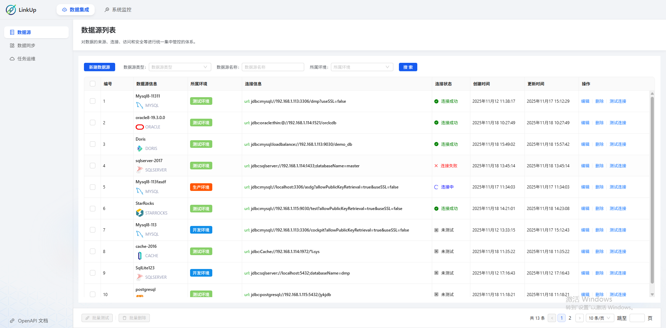Click the Oracle database icon in row 2

point(140,127)
